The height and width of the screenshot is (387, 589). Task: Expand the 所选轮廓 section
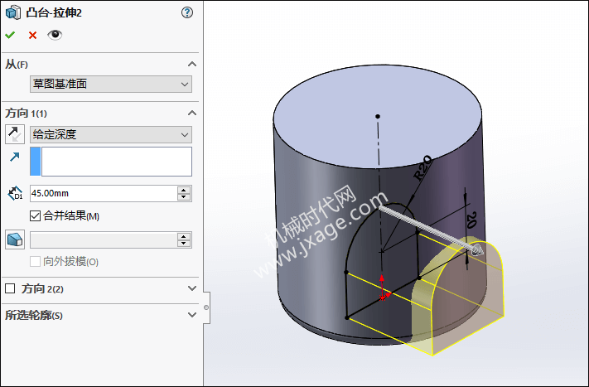pyautogui.click(x=192, y=315)
